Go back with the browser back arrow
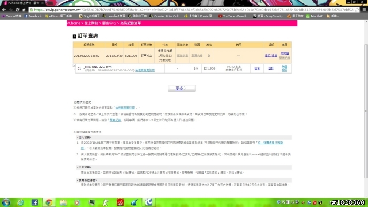Viewport: 368px width, 207px height. click(x=4, y=10)
